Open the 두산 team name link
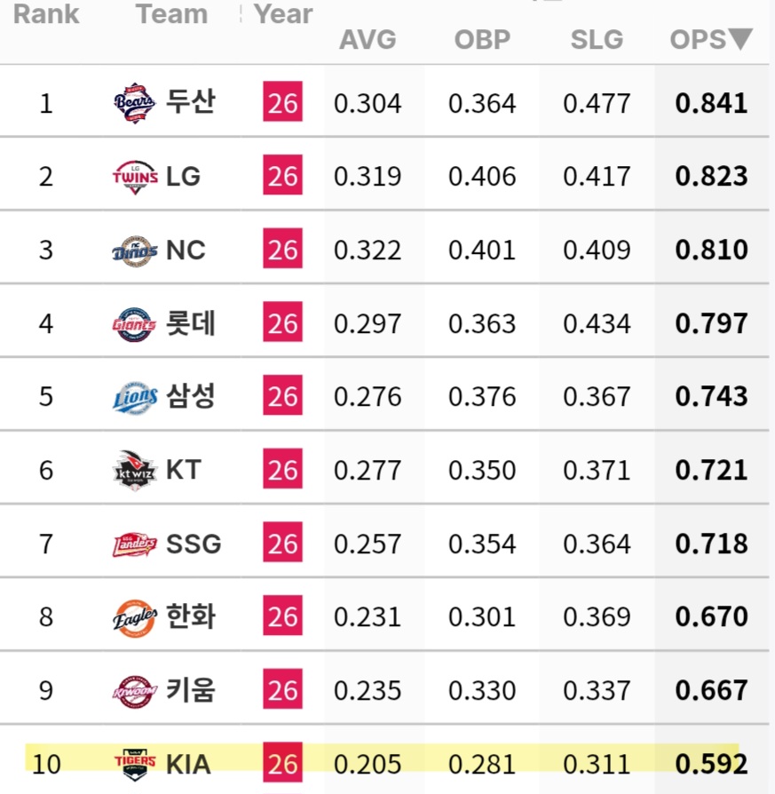The height and width of the screenshot is (794, 775). [191, 103]
